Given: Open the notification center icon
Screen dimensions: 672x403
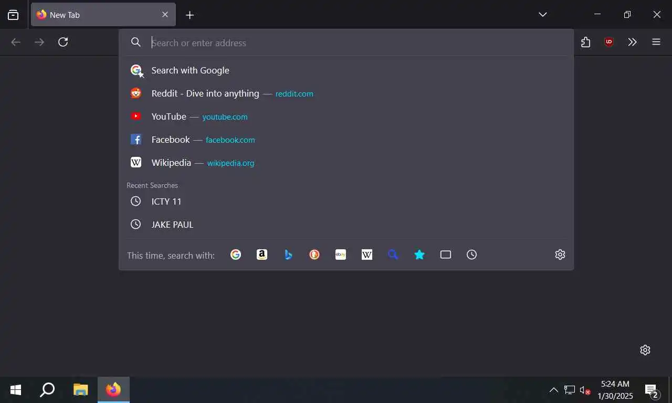Looking at the screenshot, I should tap(652, 390).
